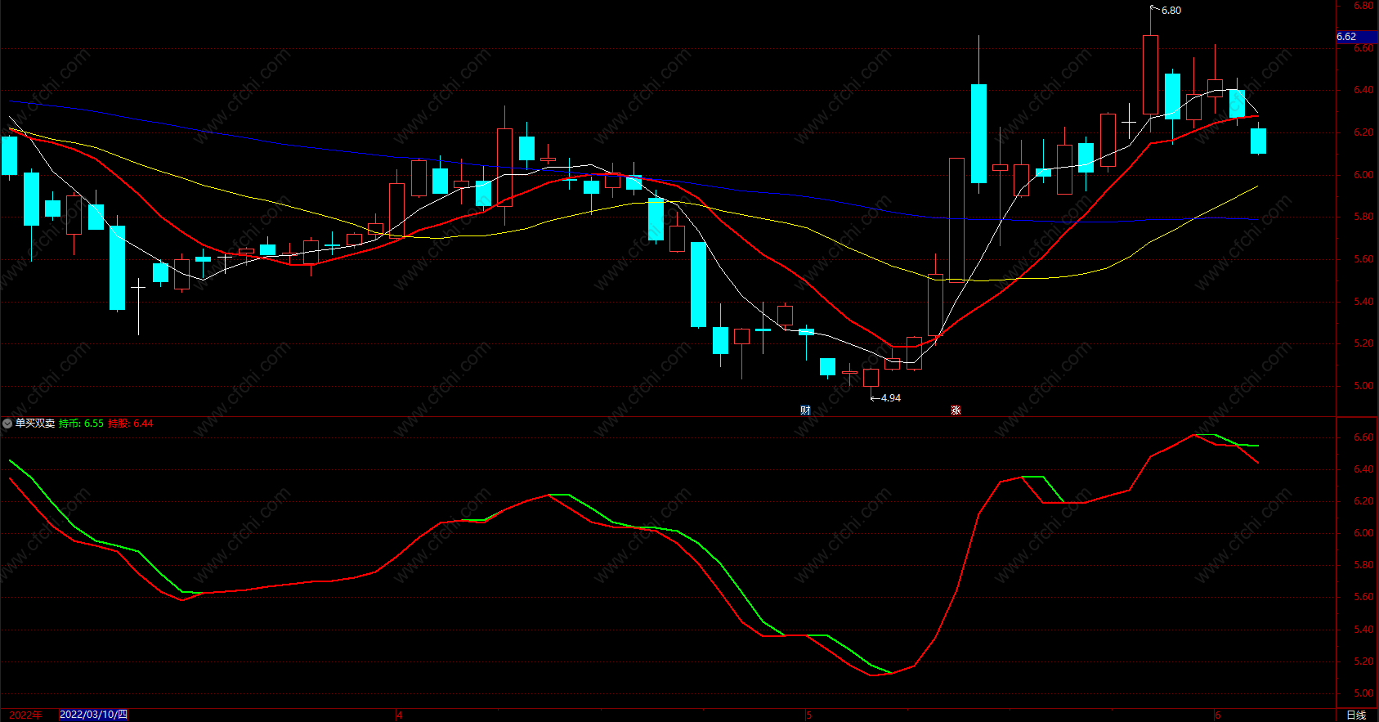Viewport: 1379px width, 722px height.
Task: Click the 4.94 low price annotation
Action: click(891, 398)
